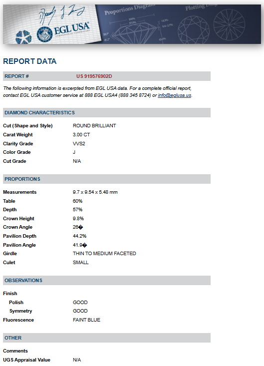This screenshot has width=264, height=366.
Task: Click the handwritten signature in banner
Action: 62,14
